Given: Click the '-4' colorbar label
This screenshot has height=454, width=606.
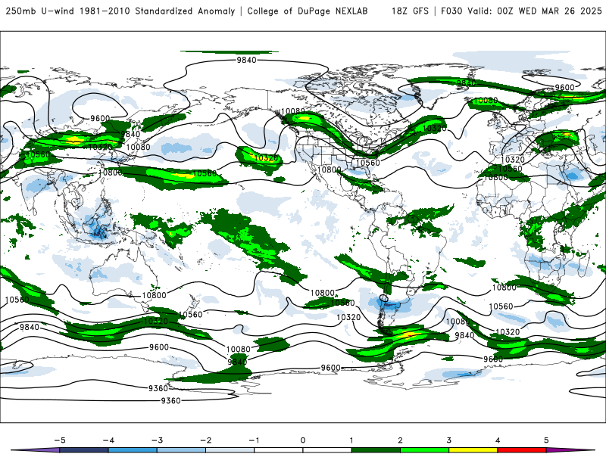Looking at the screenshot, I should click(x=108, y=440).
